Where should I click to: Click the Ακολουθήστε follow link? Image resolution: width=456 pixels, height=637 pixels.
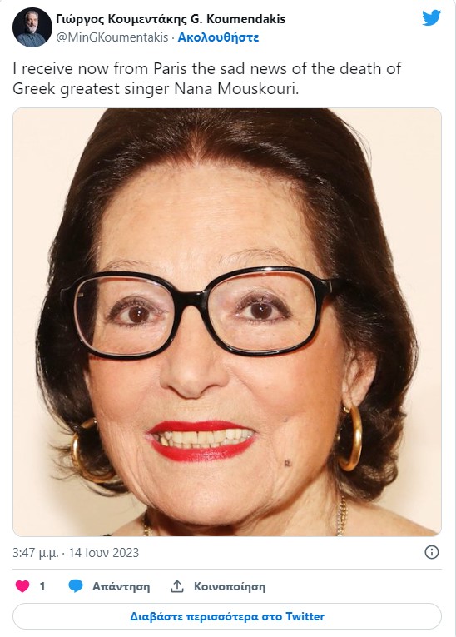(218, 37)
